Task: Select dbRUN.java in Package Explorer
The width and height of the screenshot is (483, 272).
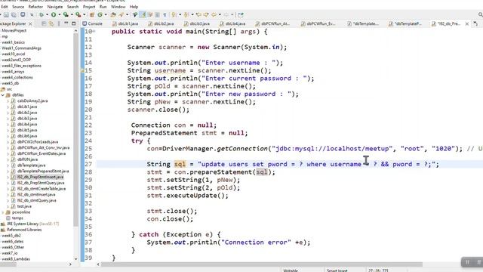Action: tap(27, 159)
